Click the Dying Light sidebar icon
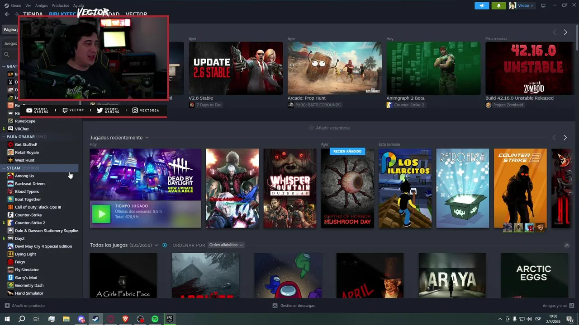Image resolution: width=579 pixels, height=325 pixels. [x=10, y=254]
